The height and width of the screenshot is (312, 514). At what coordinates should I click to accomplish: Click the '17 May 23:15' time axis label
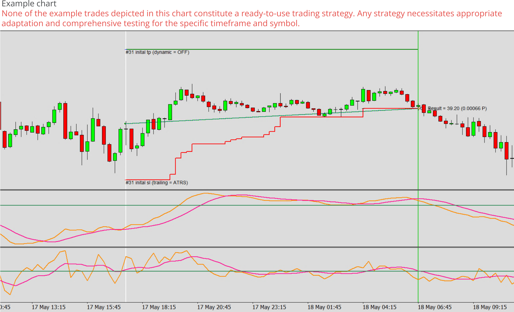(x=269, y=307)
